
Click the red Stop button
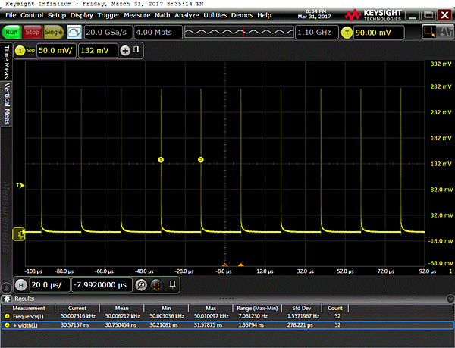coord(32,32)
